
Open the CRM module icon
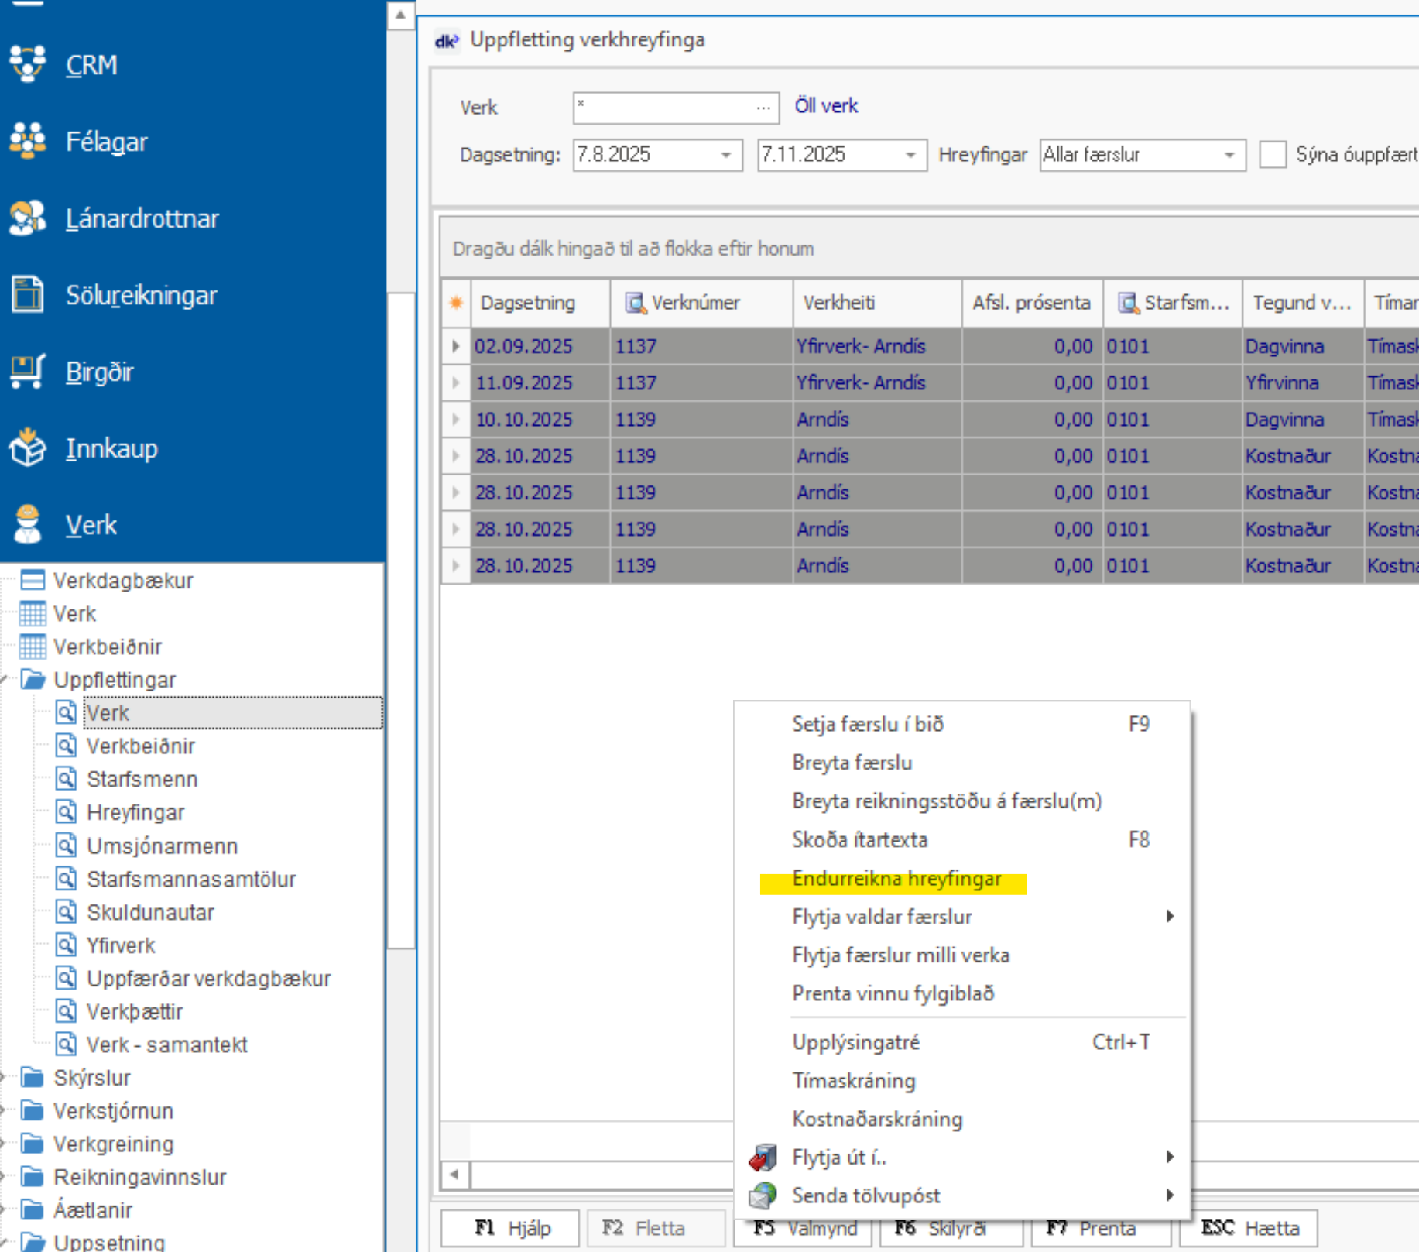(28, 63)
